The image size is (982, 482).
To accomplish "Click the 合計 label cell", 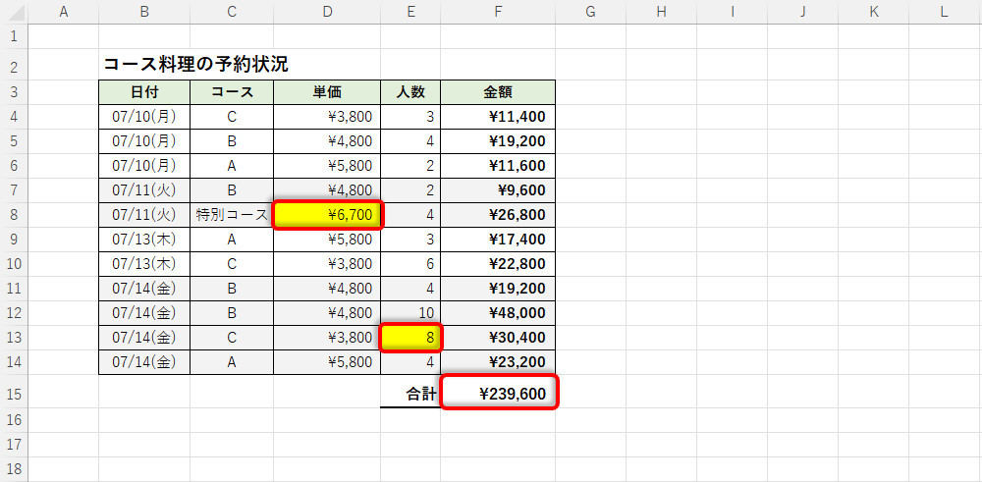I will click(410, 393).
